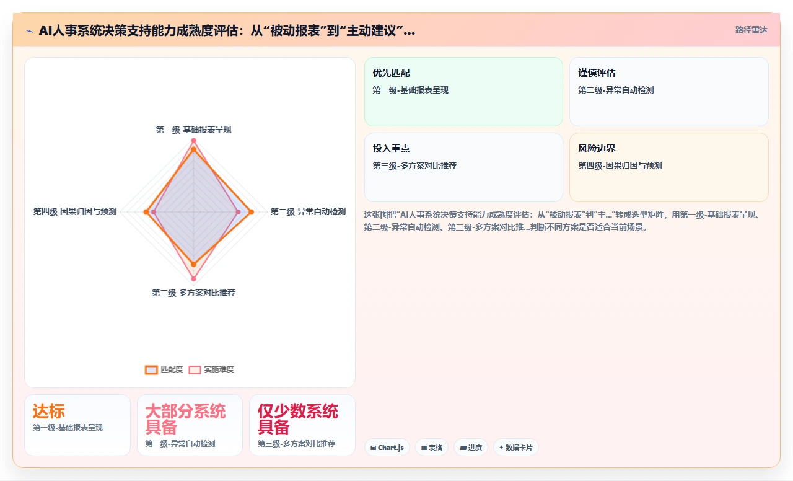Click the dashboard title text
Image resolution: width=793 pixels, height=481 pixels.
pyautogui.click(x=227, y=31)
